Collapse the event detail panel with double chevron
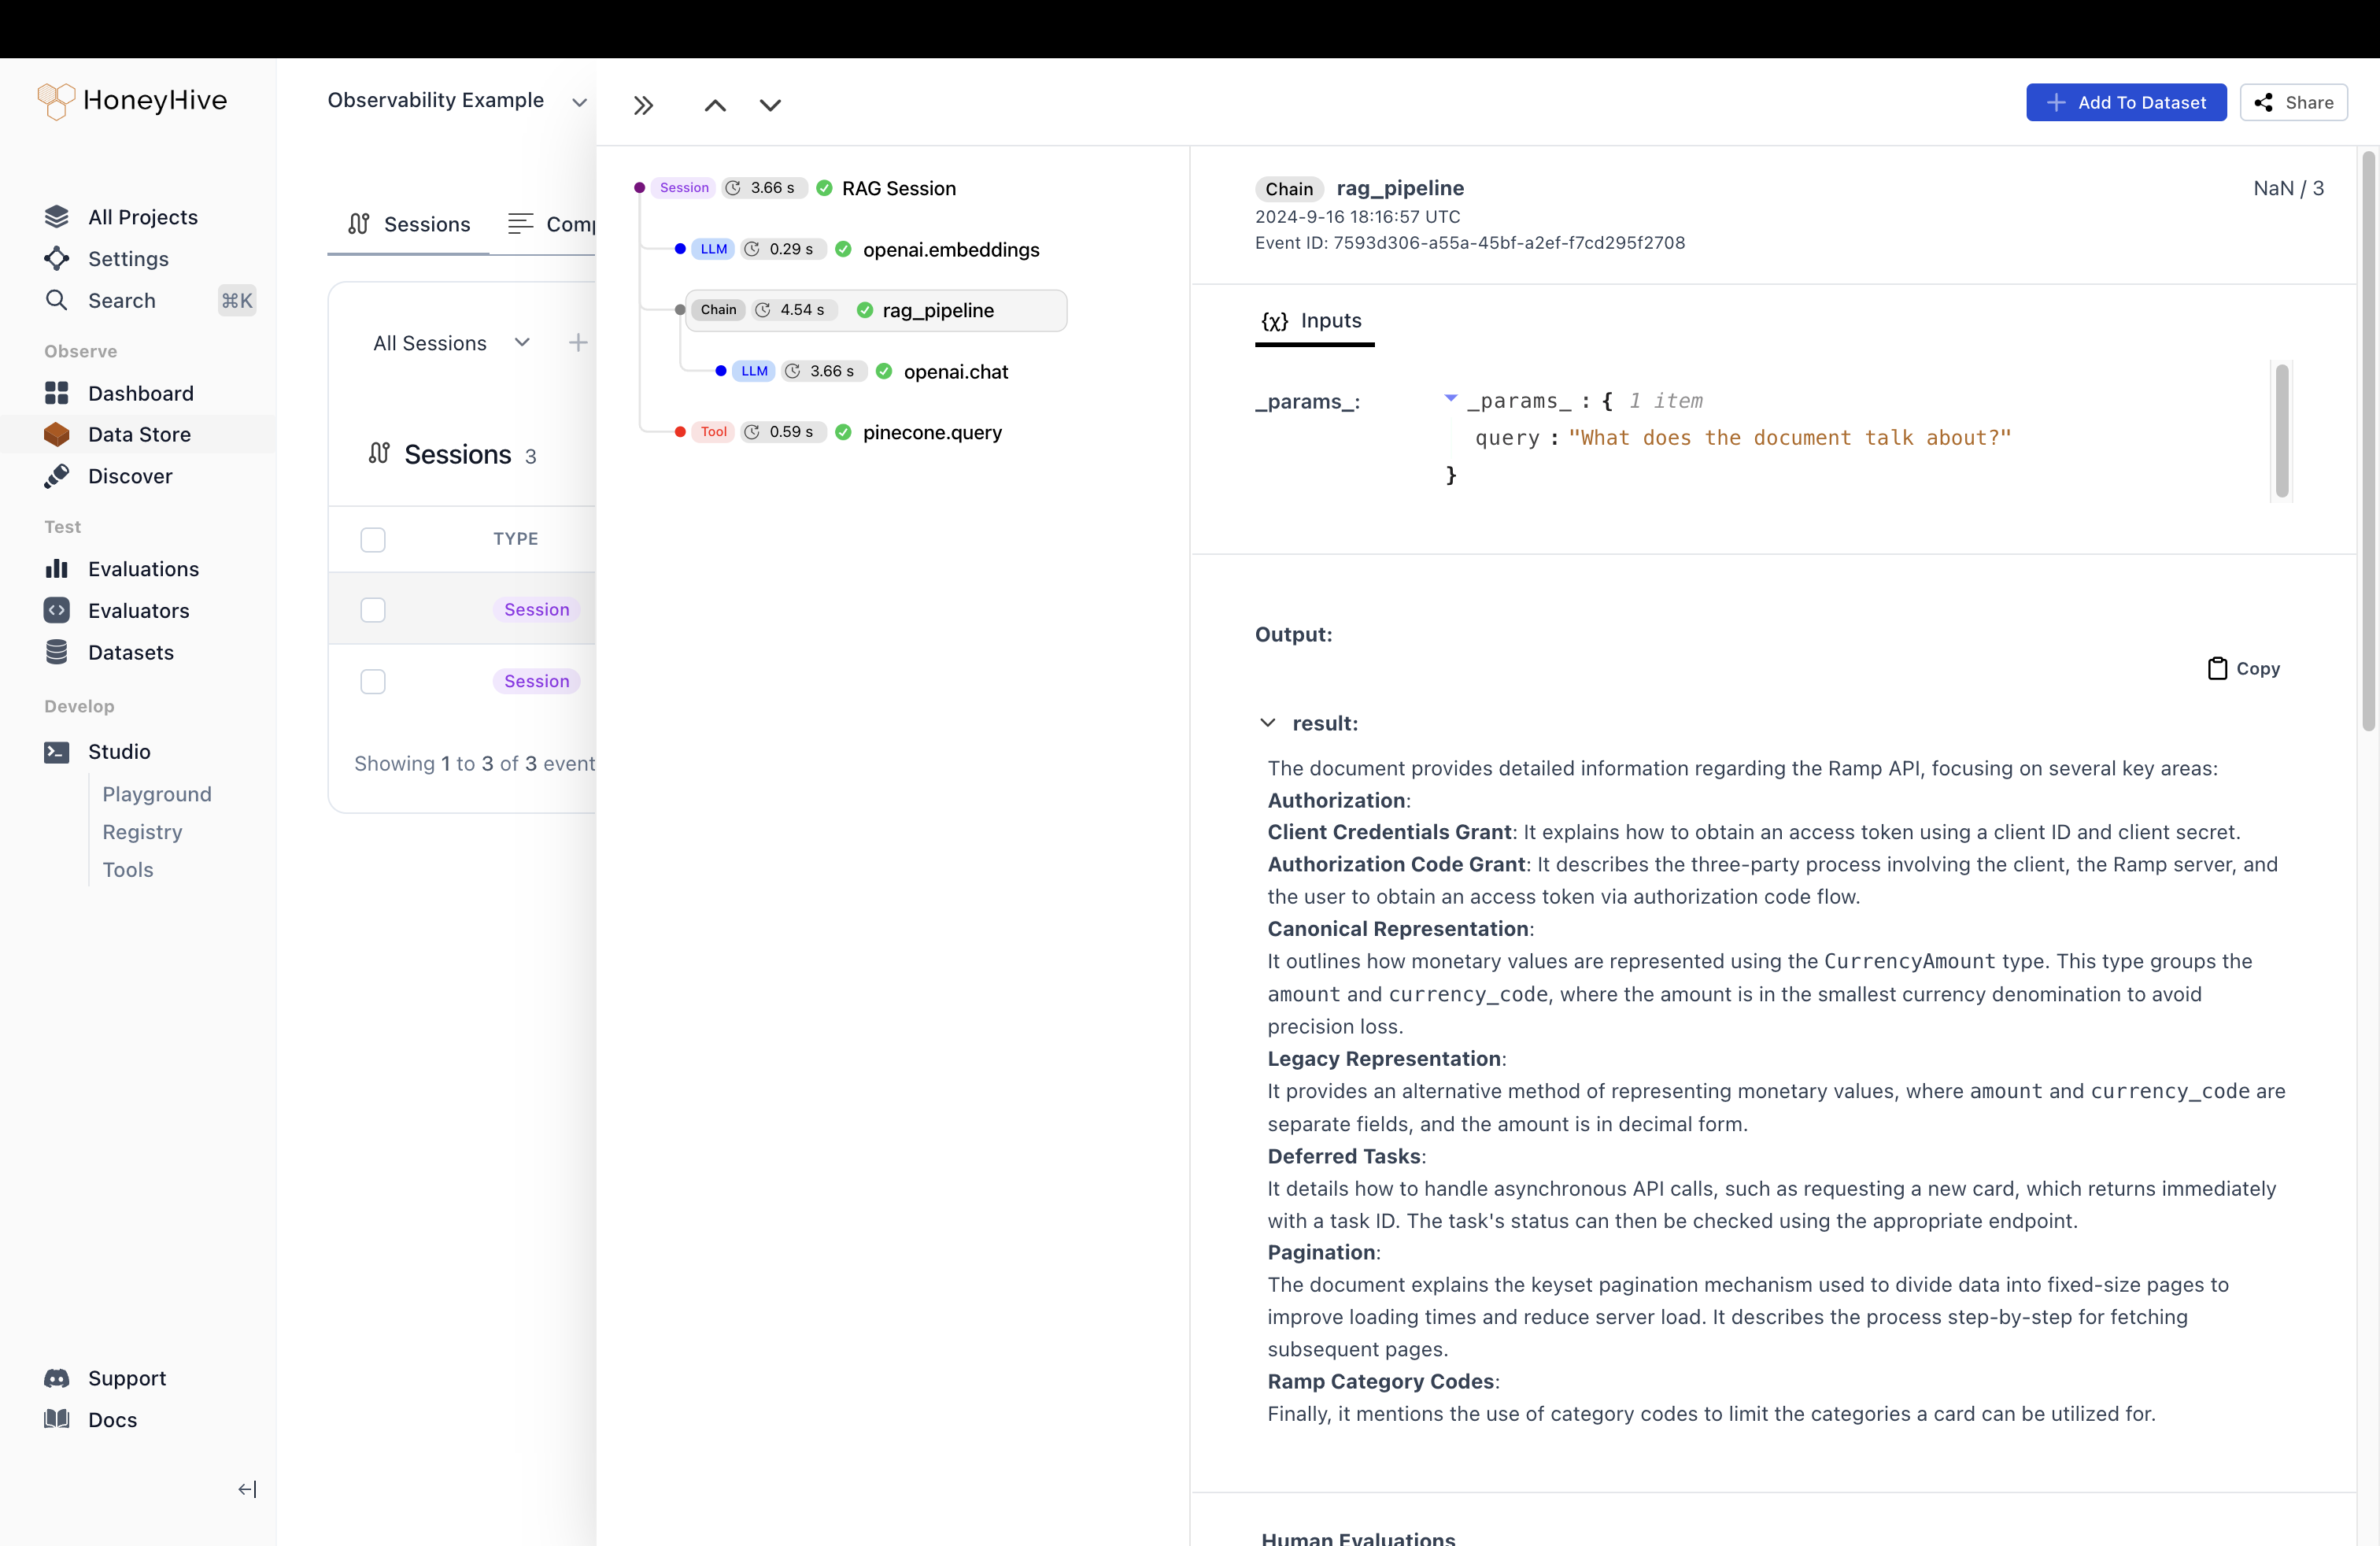The height and width of the screenshot is (1546, 2380). pos(643,105)
